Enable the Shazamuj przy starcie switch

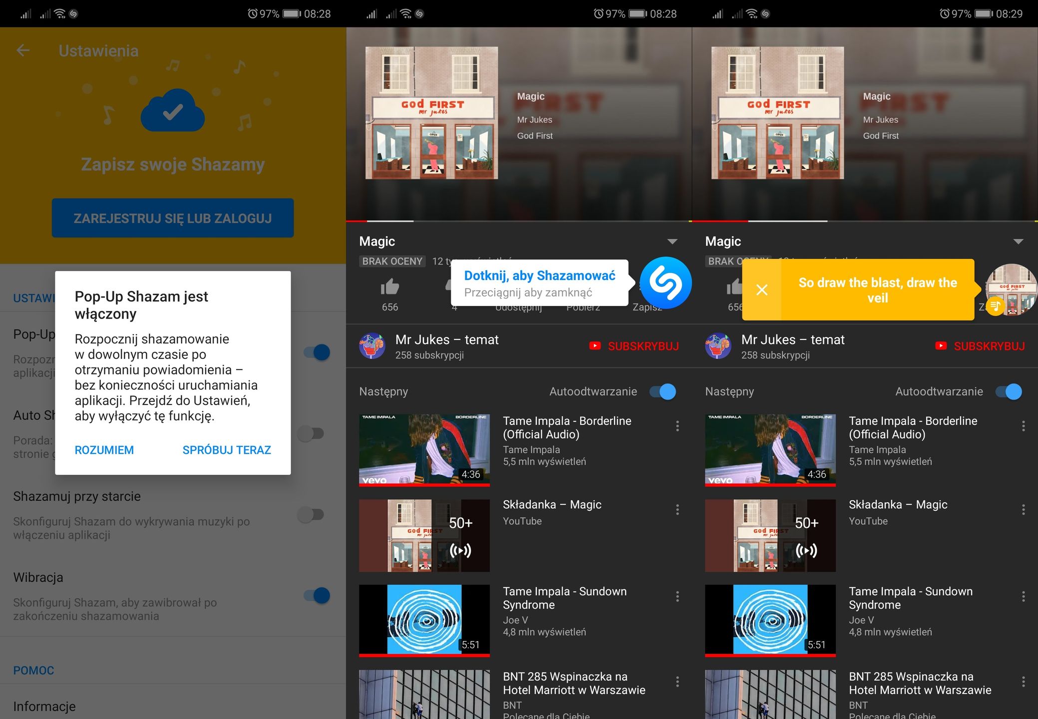tap(310, 514)
